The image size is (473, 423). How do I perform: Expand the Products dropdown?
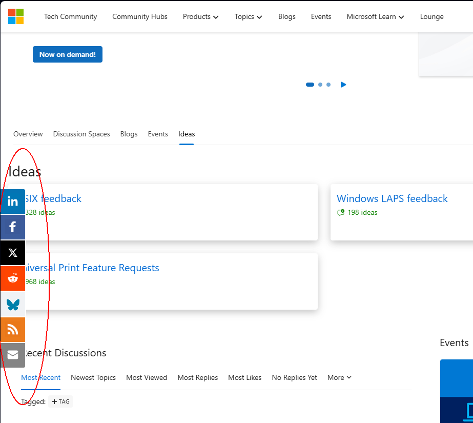[200, 16]
